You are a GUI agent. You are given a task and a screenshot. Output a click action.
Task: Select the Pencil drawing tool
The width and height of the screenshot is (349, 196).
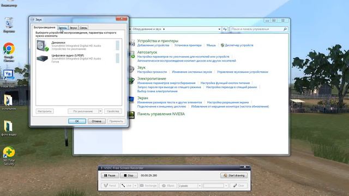(110, 186)
